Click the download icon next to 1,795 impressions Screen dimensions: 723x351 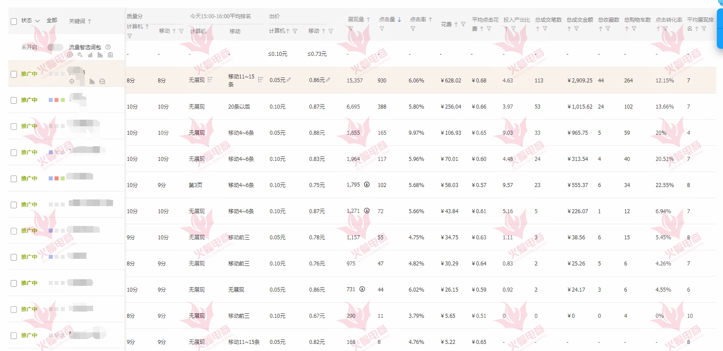(367, 185)
